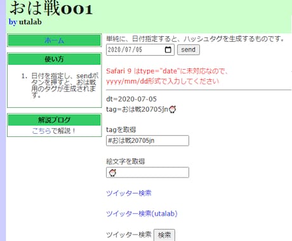Open the ホーム menu item

point(55,41)
